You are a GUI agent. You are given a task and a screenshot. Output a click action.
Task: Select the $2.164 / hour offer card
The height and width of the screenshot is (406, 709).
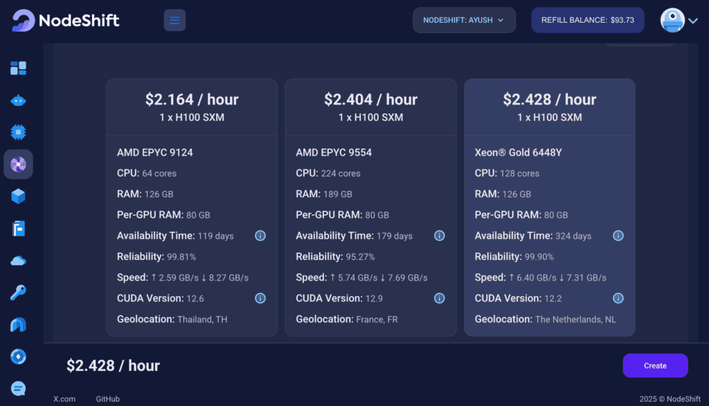click(192, 207)
